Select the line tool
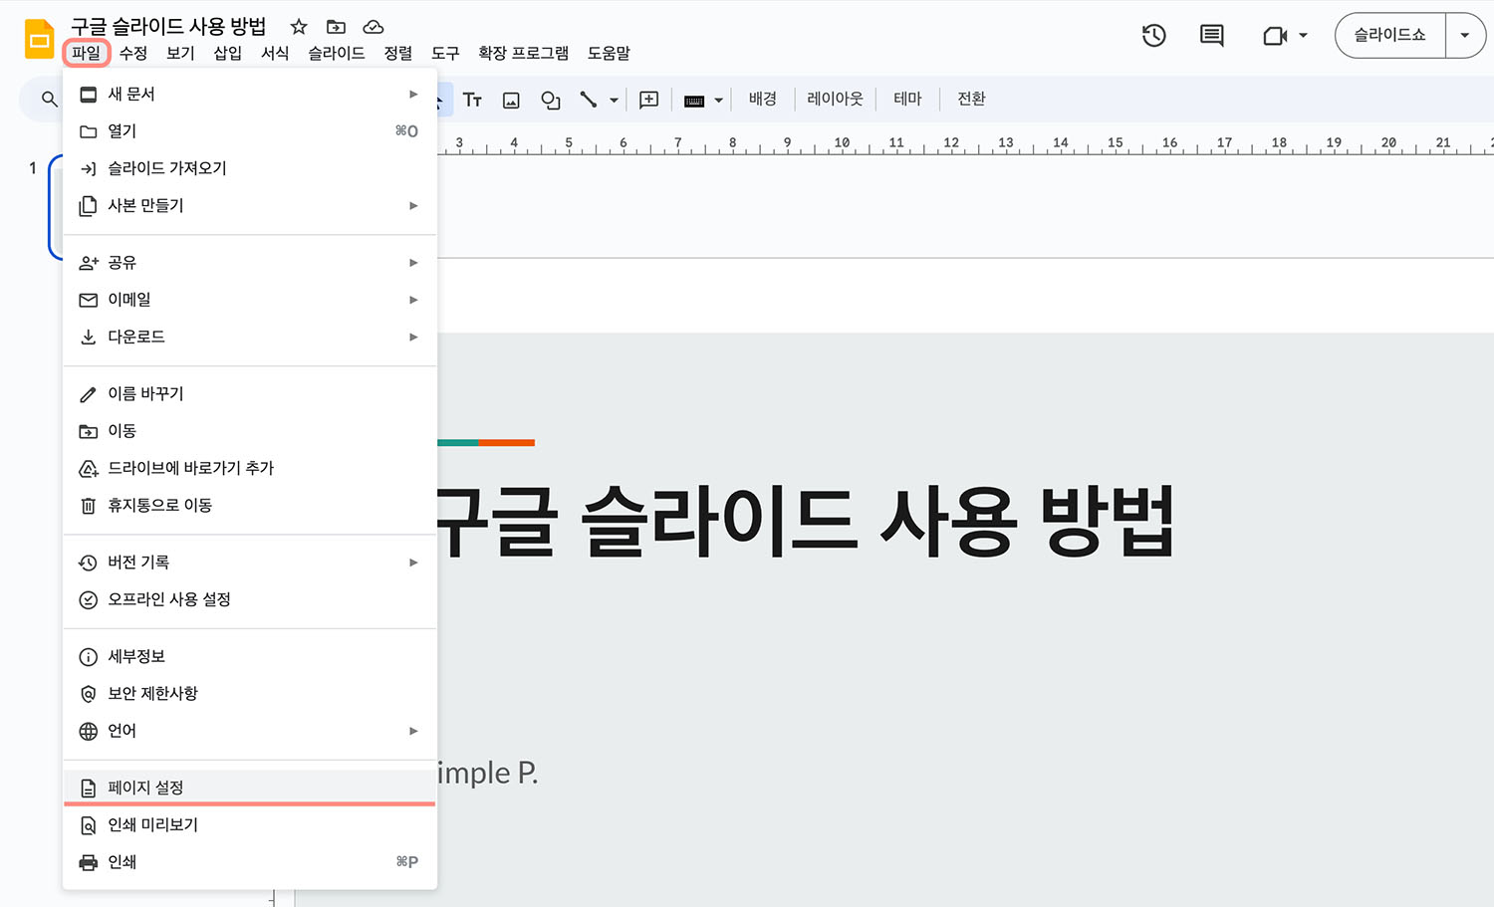The image size is (1494, 907). coord(589,100)
